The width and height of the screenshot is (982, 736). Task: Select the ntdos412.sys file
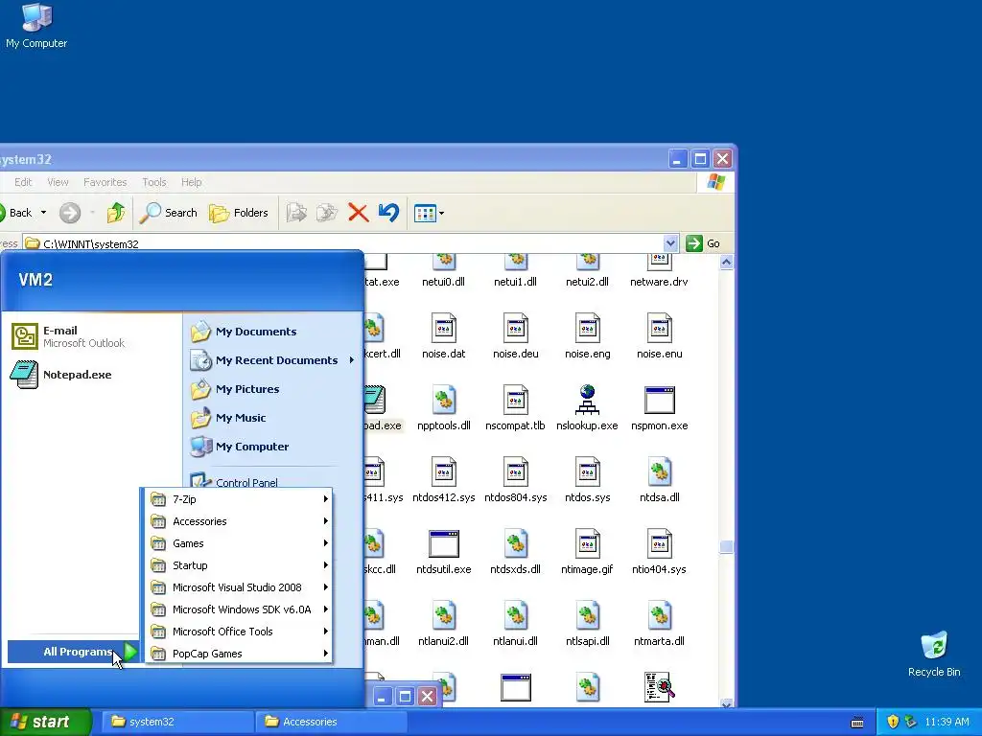click(443, 480)
